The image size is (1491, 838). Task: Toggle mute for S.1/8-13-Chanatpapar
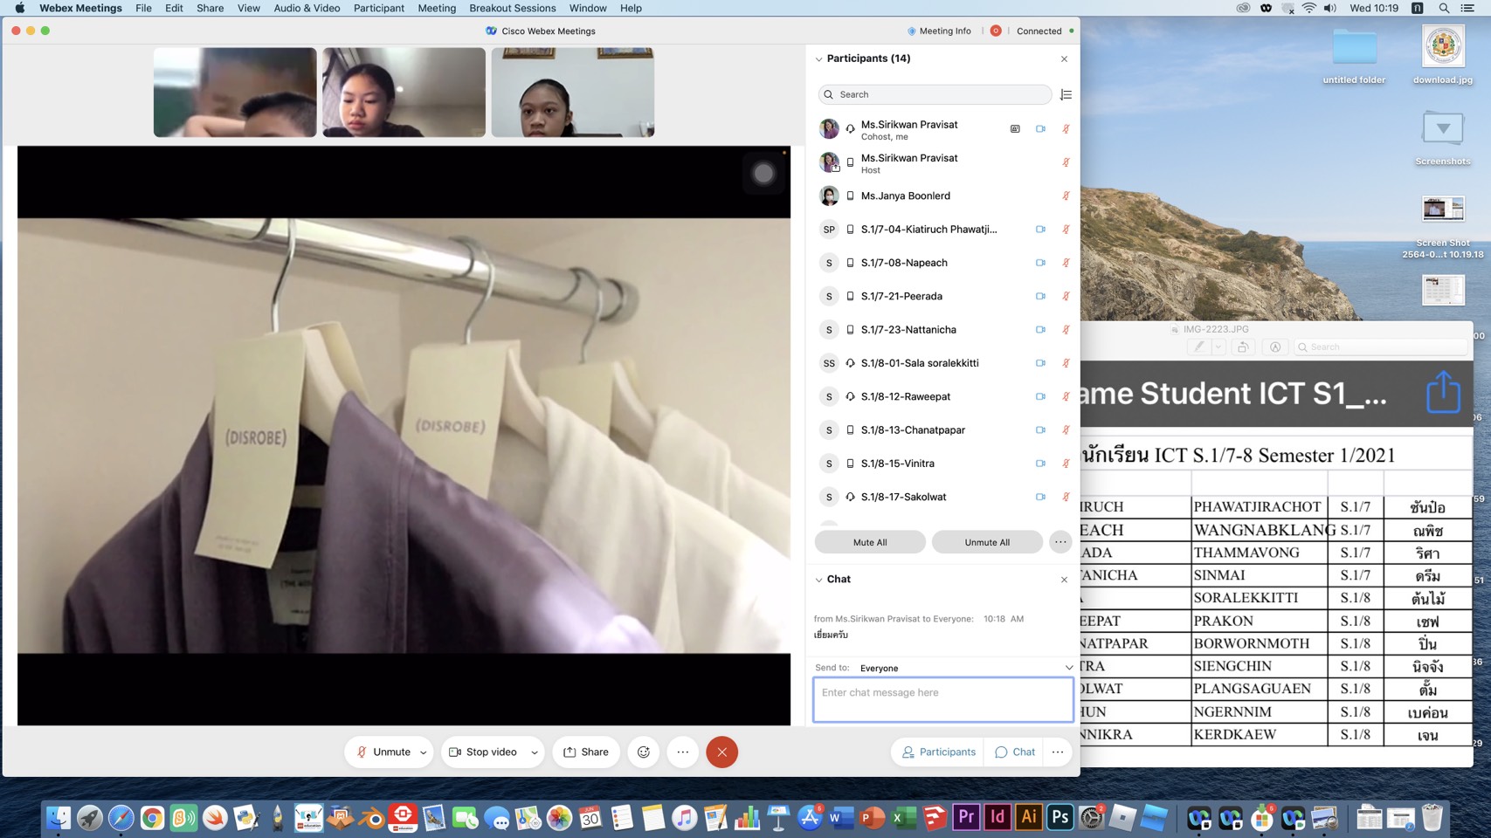pos(1066,430)
